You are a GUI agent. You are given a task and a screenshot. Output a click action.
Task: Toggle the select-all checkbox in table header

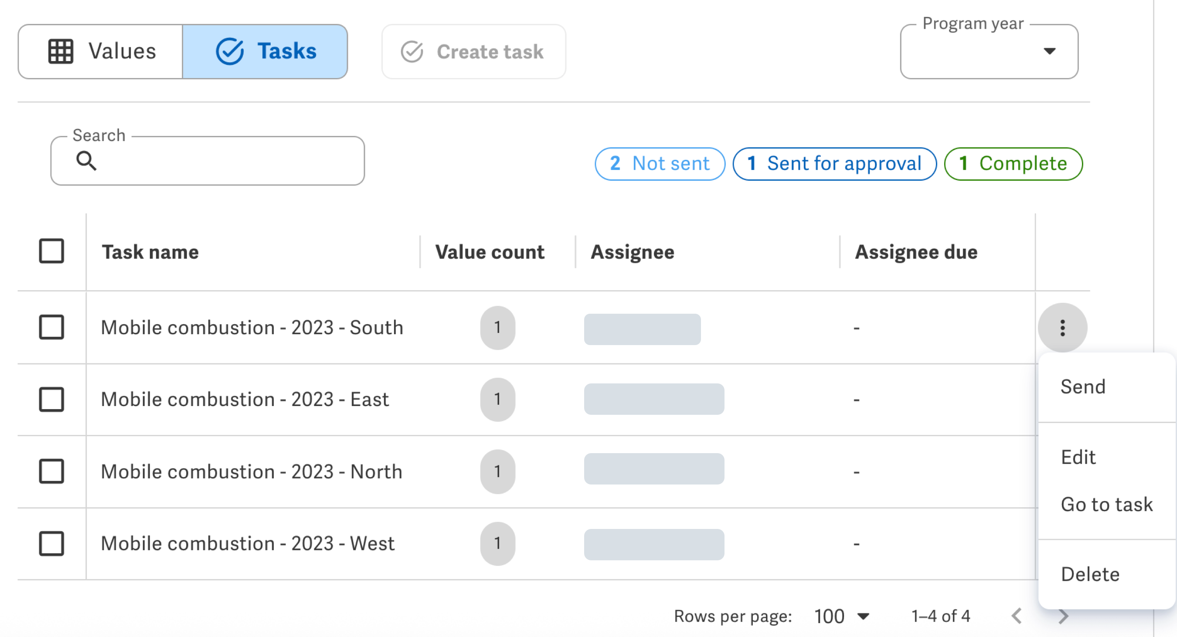[51, 251]
